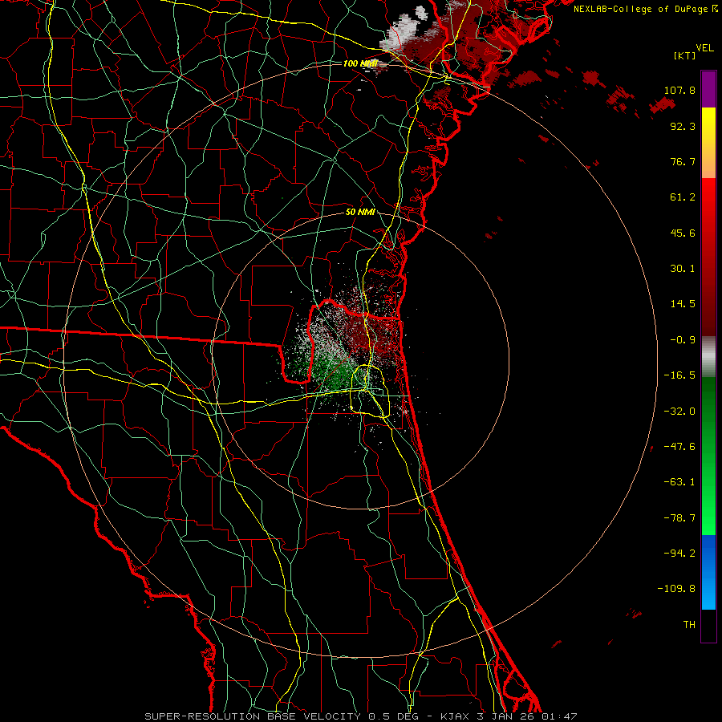This screenshot has height=722, width=722.
Task: Click the 0.5 DEG elevation text
Action: point(393,716)
